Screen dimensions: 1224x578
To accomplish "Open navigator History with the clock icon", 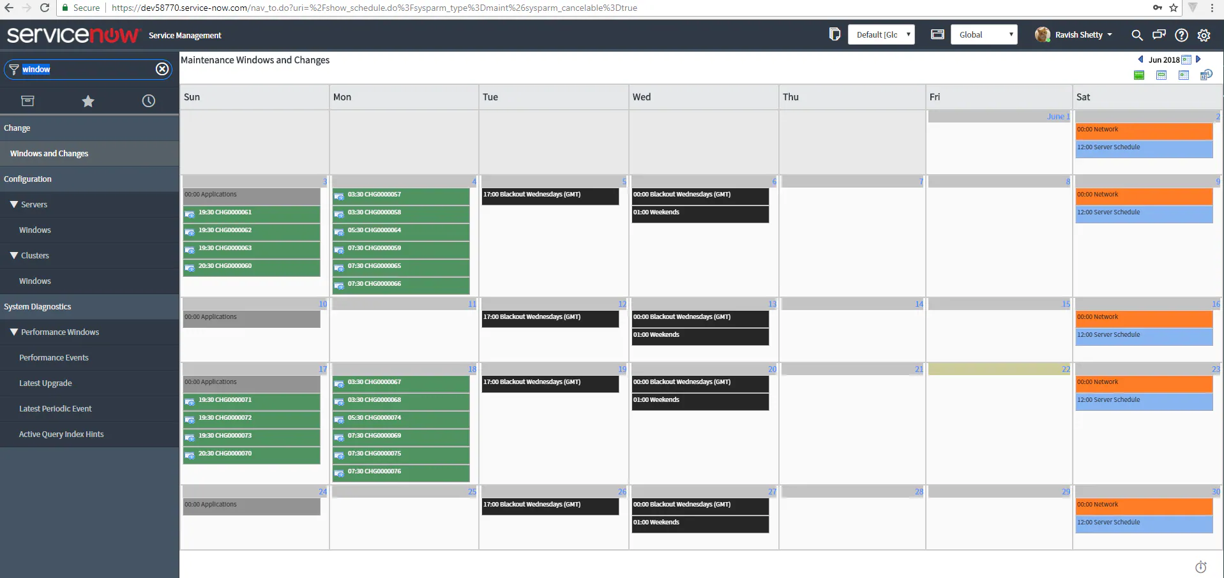I will pos(148,101).
